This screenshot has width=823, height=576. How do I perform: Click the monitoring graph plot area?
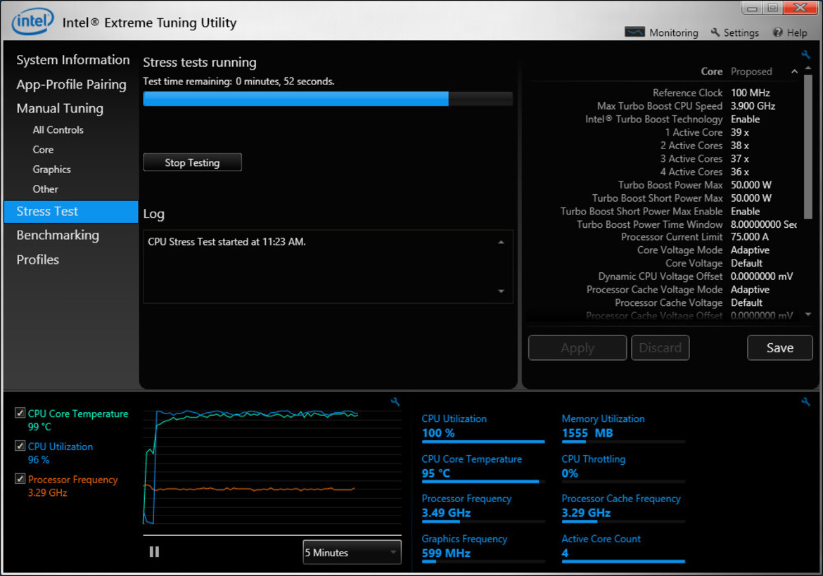point(272,468)
